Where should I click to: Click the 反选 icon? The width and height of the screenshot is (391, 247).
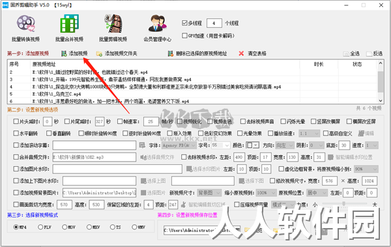point(369,53)
